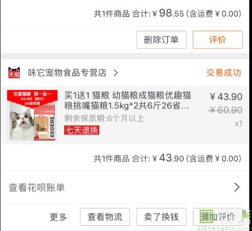
Task: Click the 删除订单 button
Action: [161, 40]
